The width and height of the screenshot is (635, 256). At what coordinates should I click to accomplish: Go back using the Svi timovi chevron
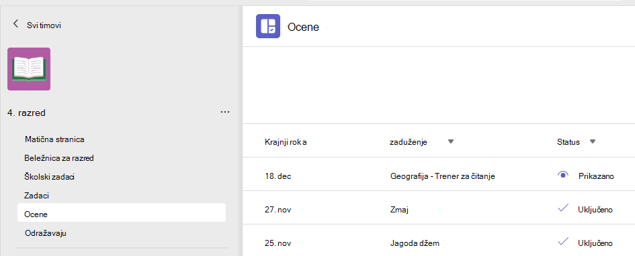coord(16,24)
